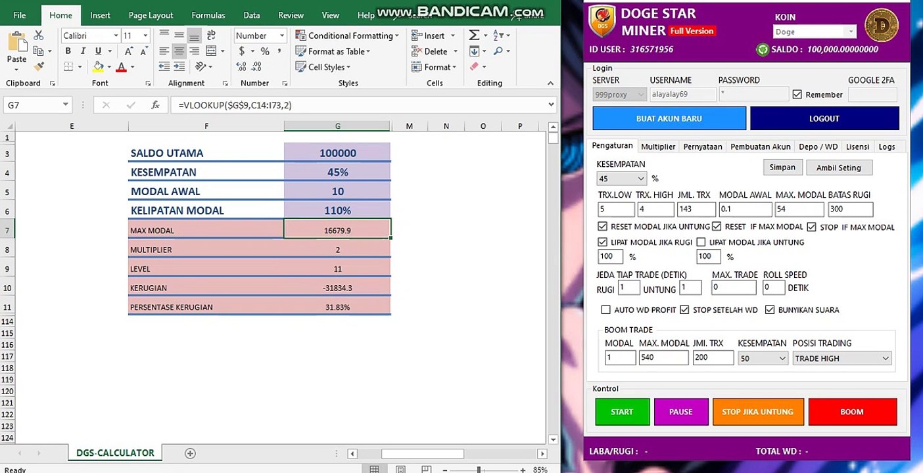Click the Fill down-arrow icon in Editing
Image resolution: width=923 pixels, height=473 pixels.
tap(474, 51)
